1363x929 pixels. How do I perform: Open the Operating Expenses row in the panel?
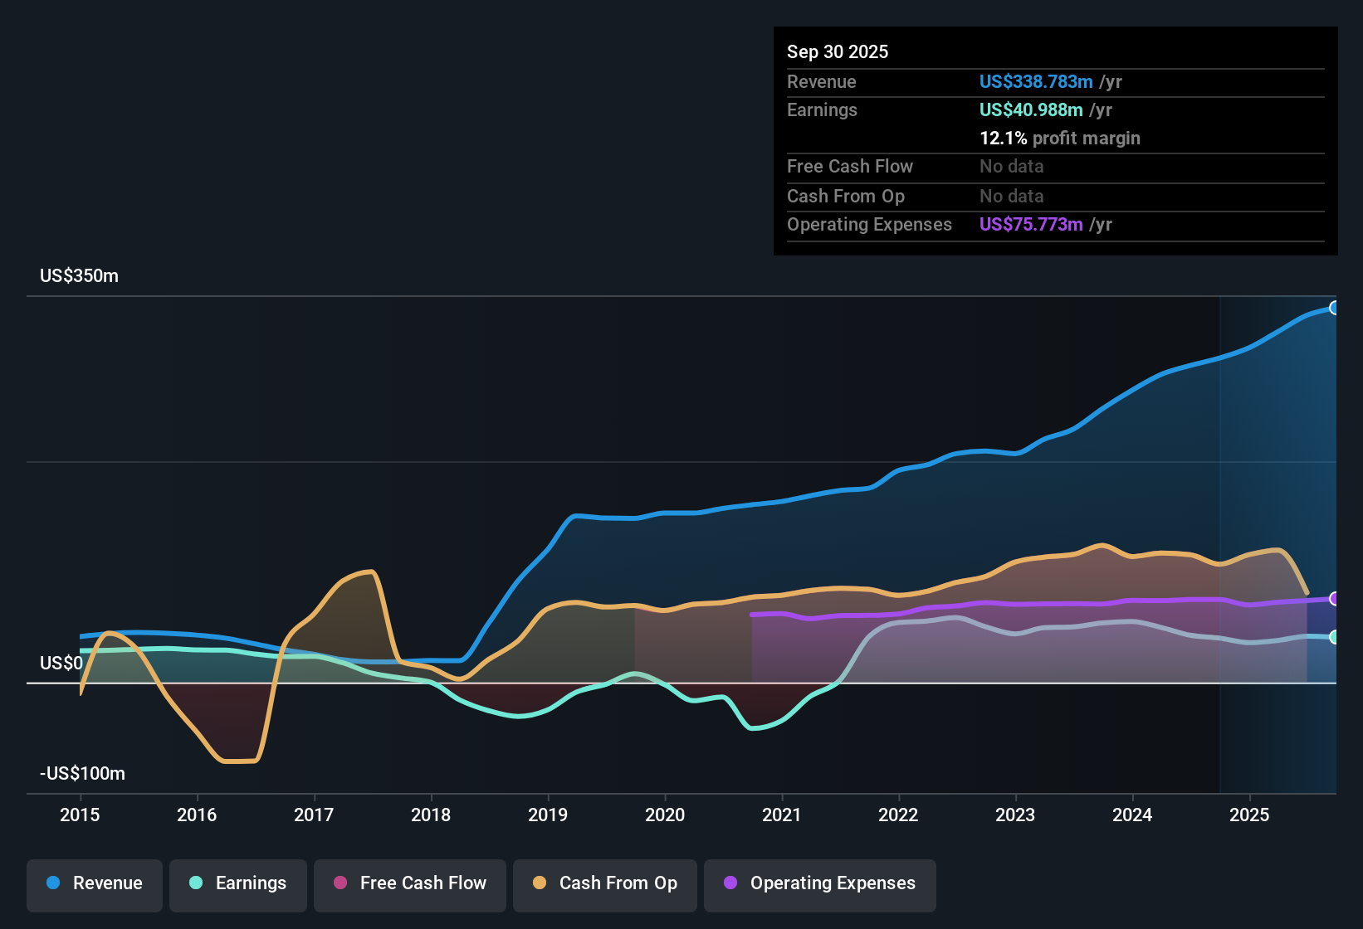869,224
